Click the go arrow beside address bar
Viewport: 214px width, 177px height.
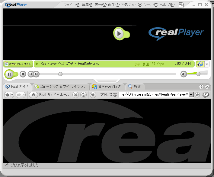197,95
